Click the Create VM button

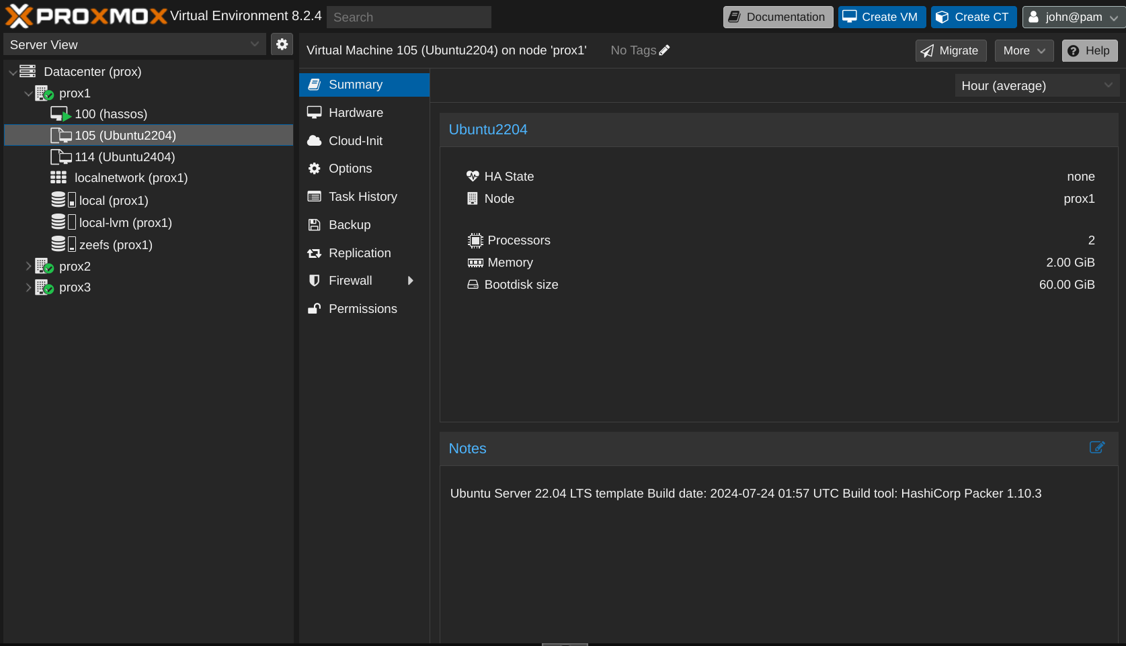point(882,17)
